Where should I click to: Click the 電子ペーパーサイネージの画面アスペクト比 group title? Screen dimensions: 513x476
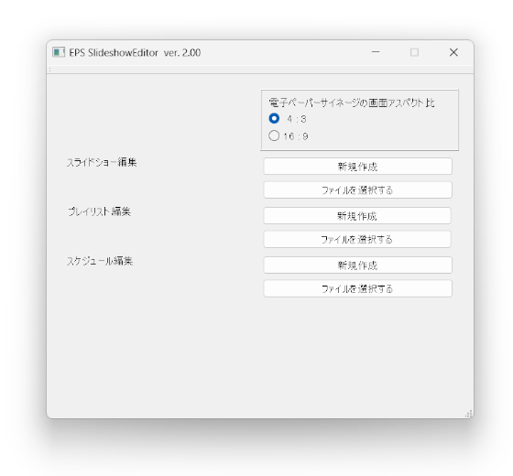coord(352,103)
